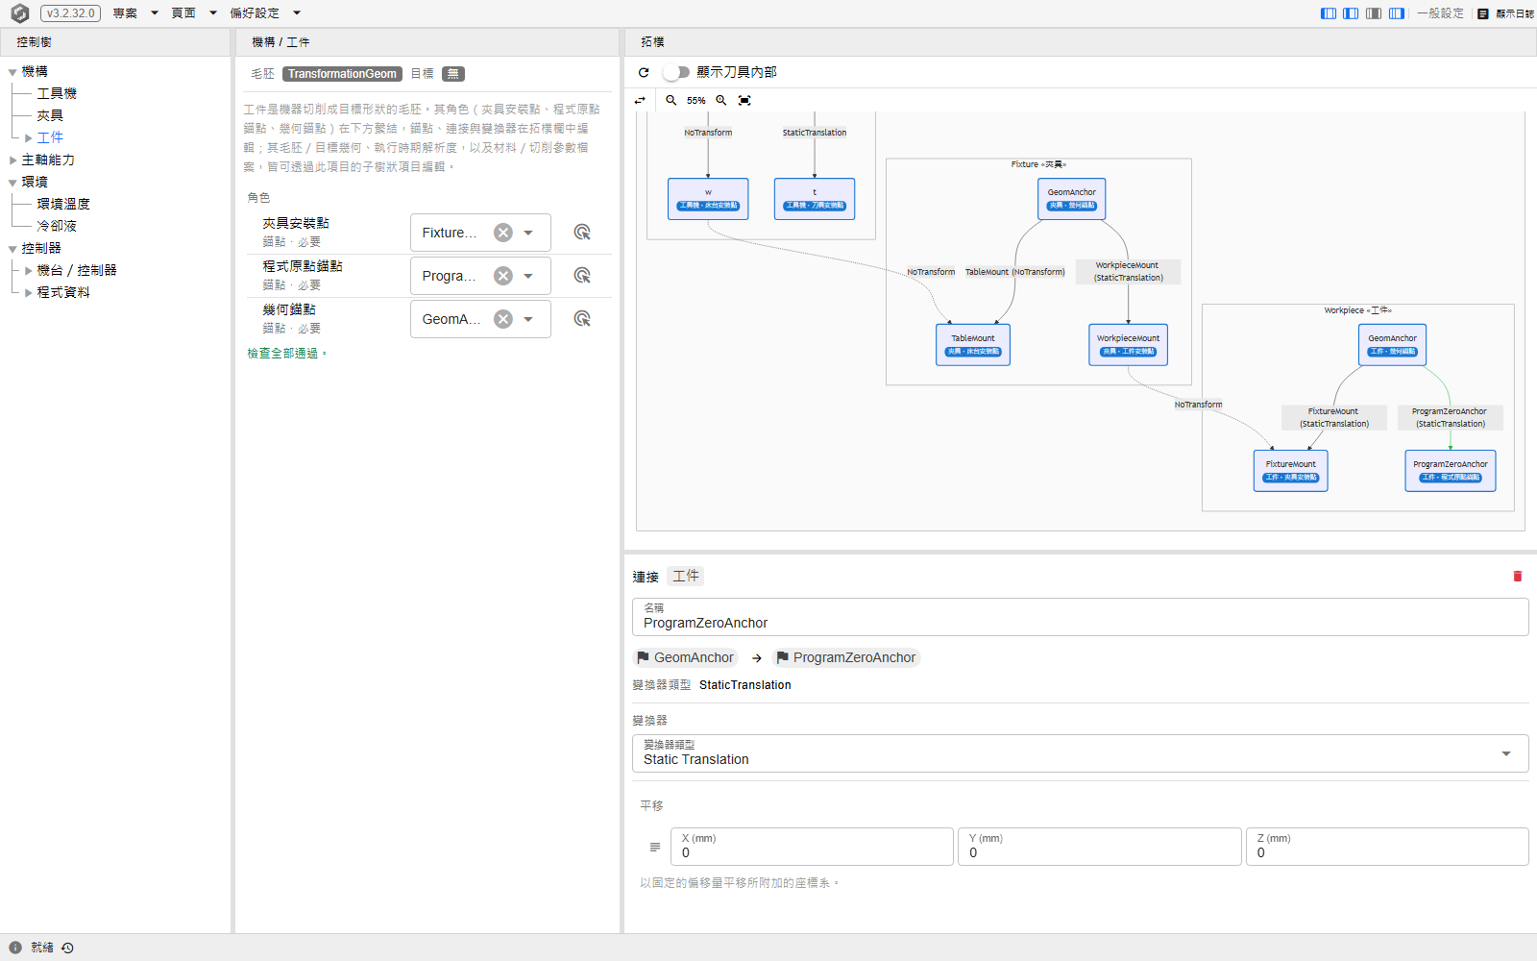Viewport: 1537px width, 961px height.
Task: Locate 程式原點錨點 target in topology
Action: 582,276
